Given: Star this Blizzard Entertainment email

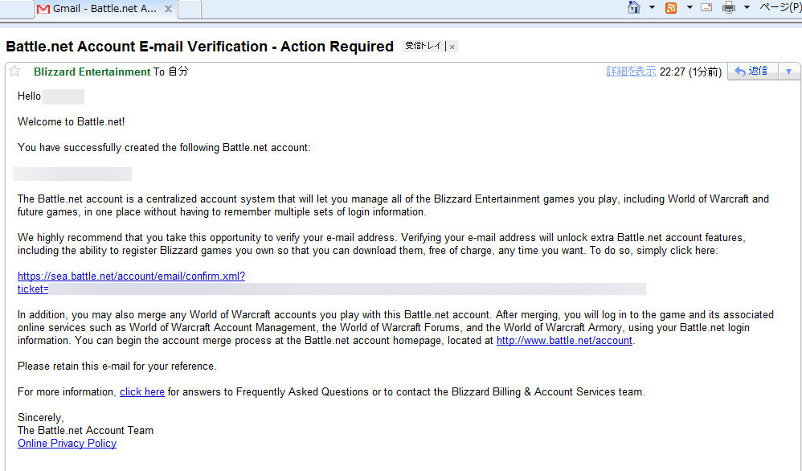Looking at the screenshot, I should (14, 72).
